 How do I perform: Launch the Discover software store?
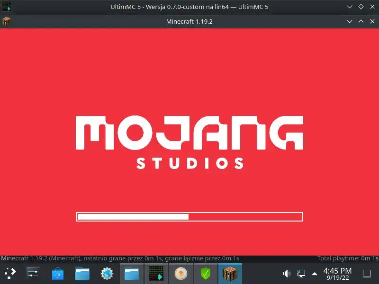[x=58, y=274]
